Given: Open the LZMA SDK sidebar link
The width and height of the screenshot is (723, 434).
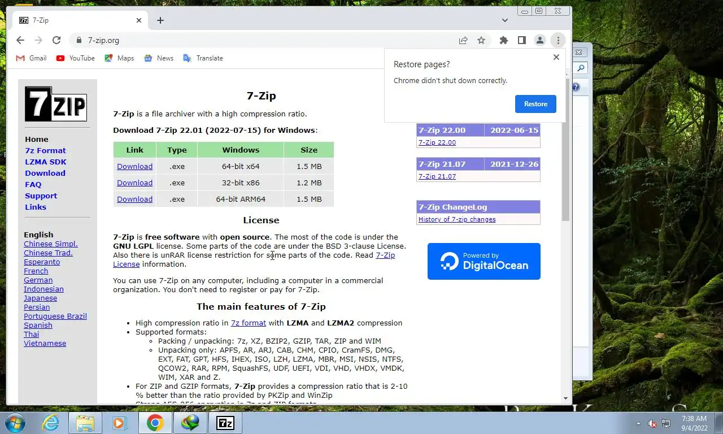Looking at the screenshot, I should click(x=46, y=162).
